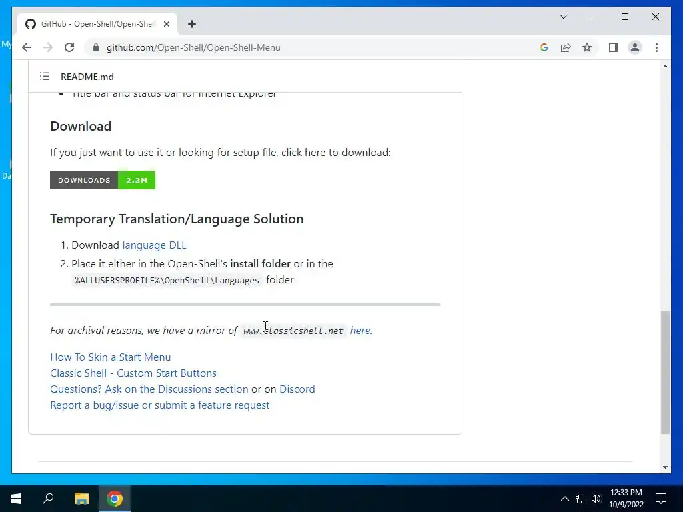Open How To Skin a Start Menu
The width and height of the screenshot is (683, 512).
111,357
